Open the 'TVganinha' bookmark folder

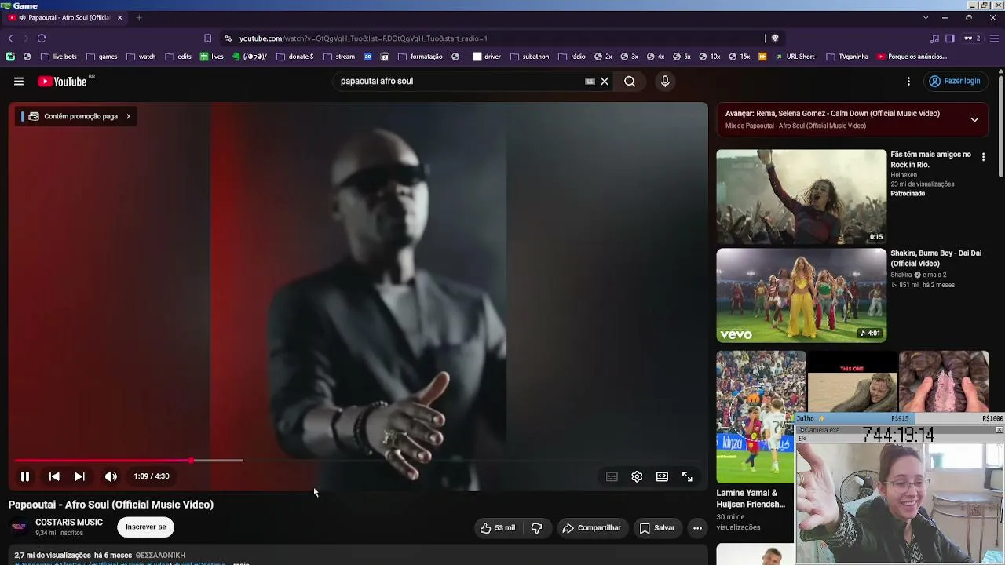click(847, 56)
